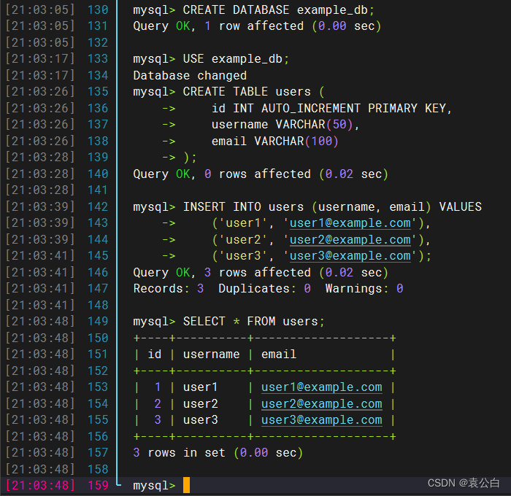Click 'CREATE TABLE users (' text

pyautogui.click(x=253, y=92)
